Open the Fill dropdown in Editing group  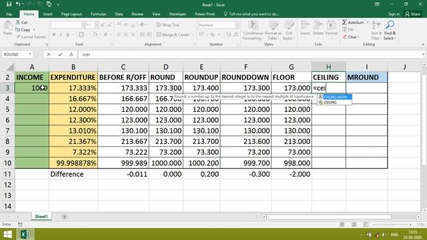[x=348, y=29]
